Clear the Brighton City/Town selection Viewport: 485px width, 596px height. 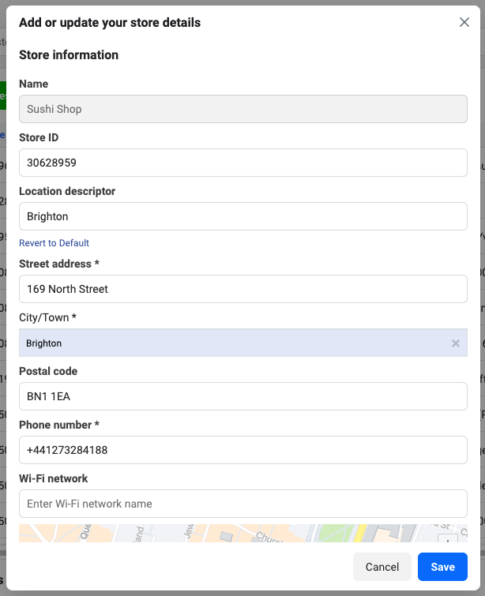pyautogui.click(x=455, y=343)
